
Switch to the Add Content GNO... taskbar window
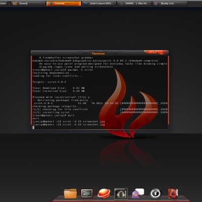99,4
